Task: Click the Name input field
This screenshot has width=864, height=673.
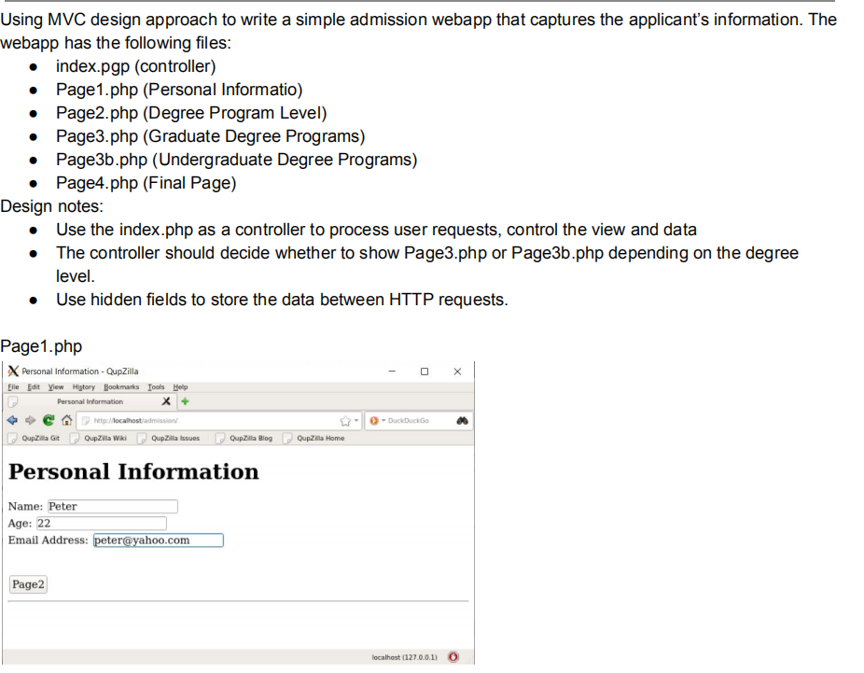Action: click(x=112, y=506)
